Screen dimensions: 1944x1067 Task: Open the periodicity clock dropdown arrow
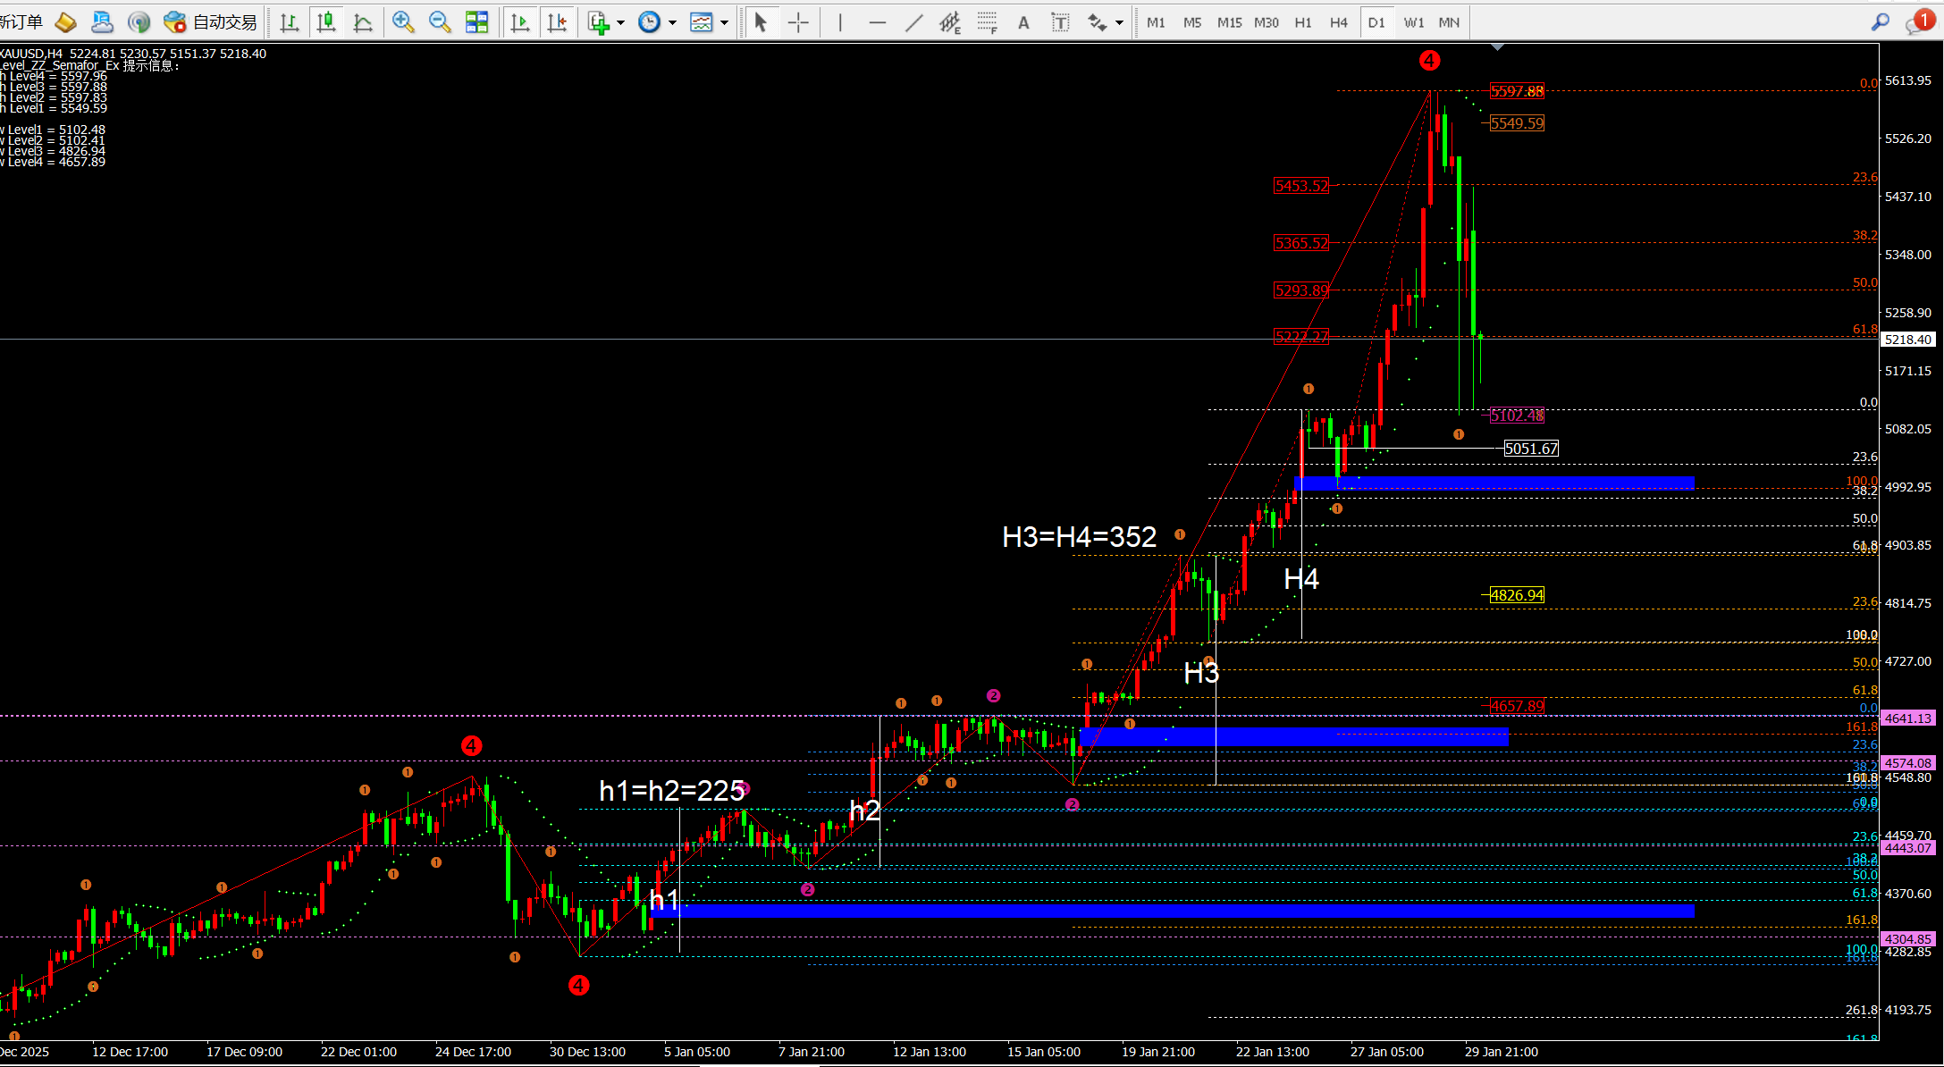(x=672, y=22)
